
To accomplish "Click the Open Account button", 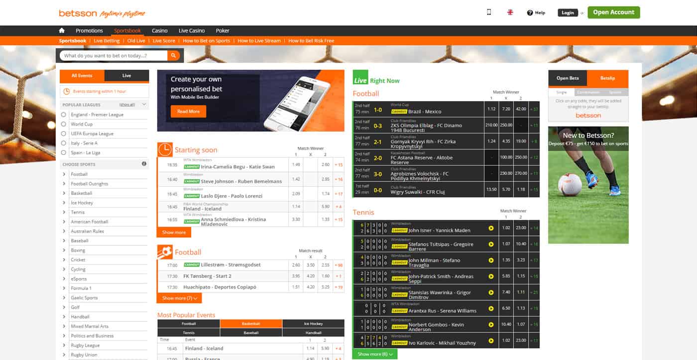I will [x=613, y=12].
